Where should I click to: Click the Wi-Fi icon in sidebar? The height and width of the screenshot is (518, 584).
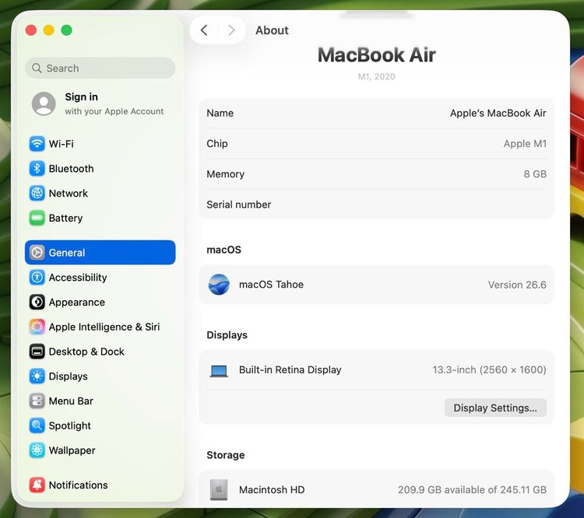37,144
